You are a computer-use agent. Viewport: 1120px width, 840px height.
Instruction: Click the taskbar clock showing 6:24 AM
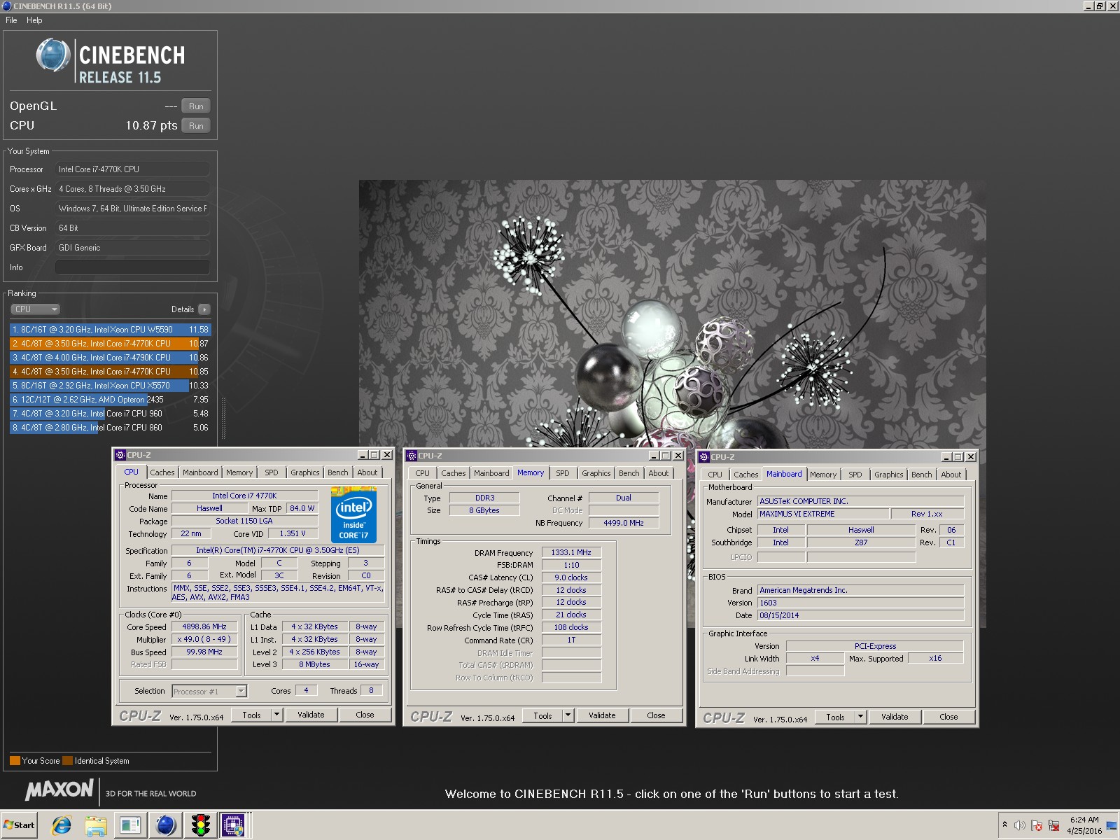coord(1084,825)
